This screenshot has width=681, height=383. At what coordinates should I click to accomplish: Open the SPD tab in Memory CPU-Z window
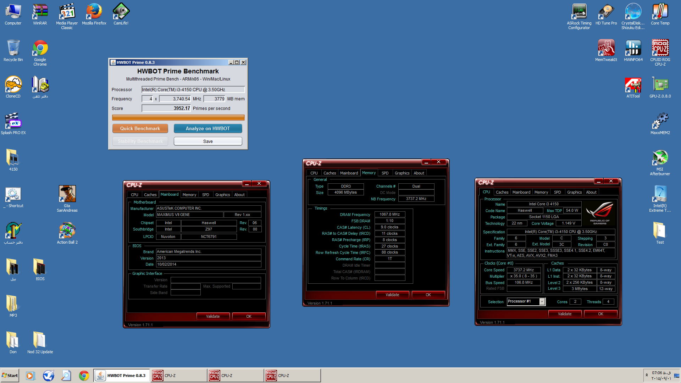point(385,173)
